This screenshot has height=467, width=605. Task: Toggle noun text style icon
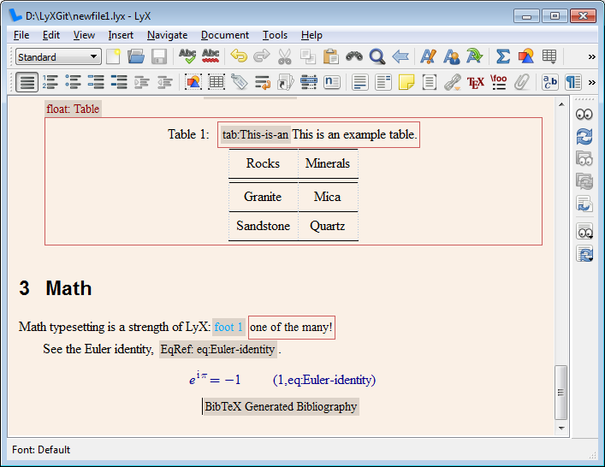click(x=452, y=56)
